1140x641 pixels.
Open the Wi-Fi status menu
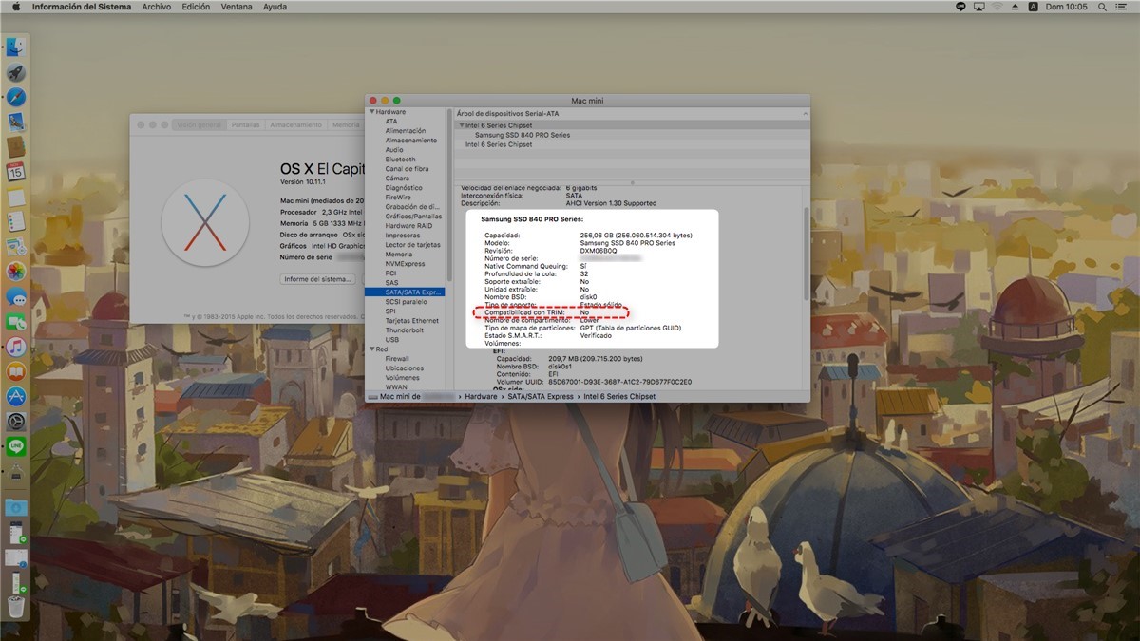[997, 7]
